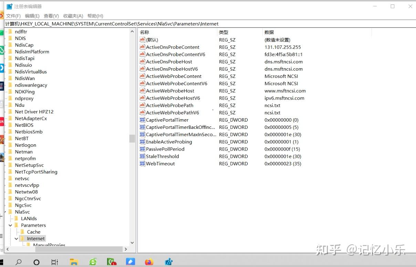Select the ActiveDnsProbeHost value icon
Screen dimensions: 416x267
142,61
